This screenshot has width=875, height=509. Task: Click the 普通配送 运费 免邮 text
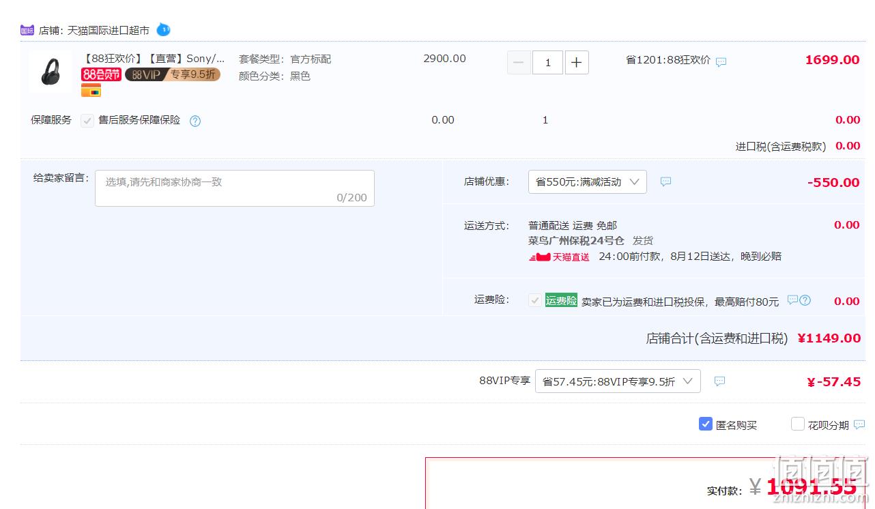pyautogui.click(x=573, y=226)
